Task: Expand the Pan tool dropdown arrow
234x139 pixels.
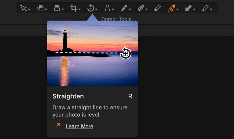Action: [x=46, y=9]
